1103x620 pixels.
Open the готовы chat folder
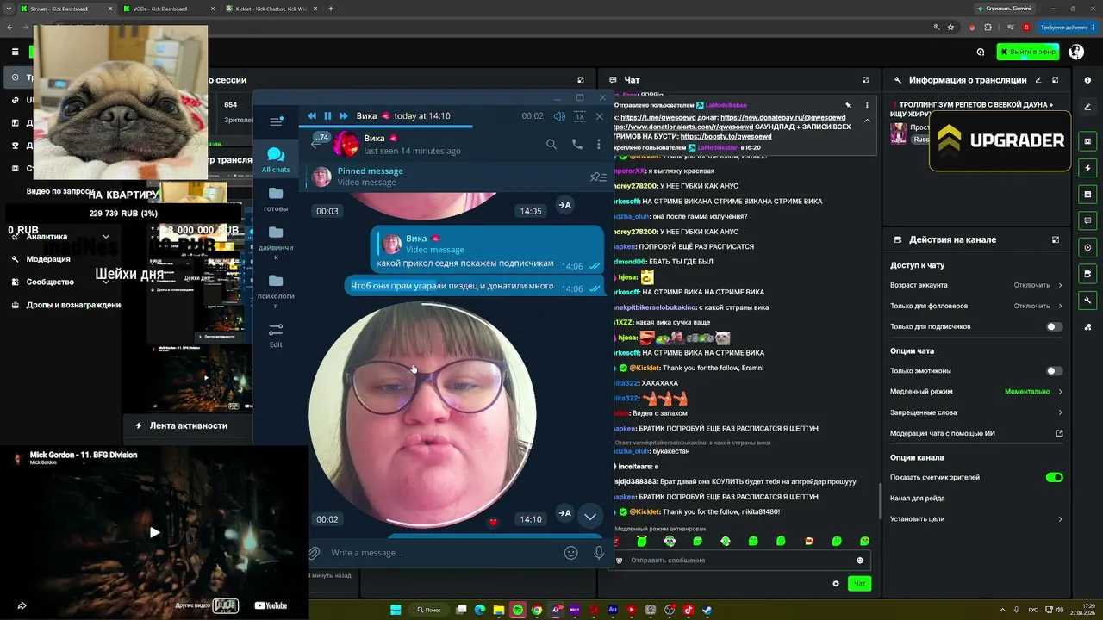(276, 199)
